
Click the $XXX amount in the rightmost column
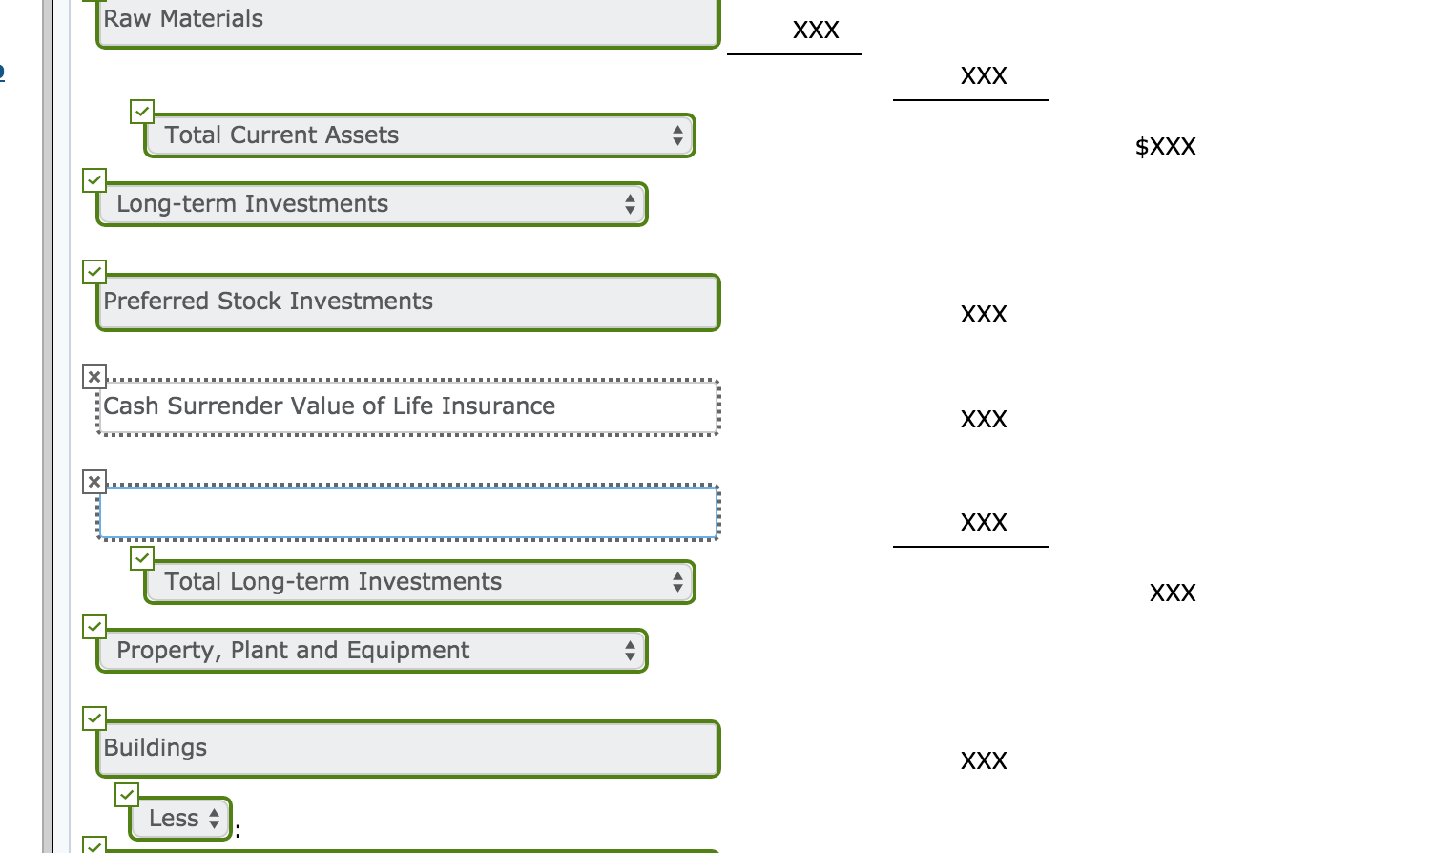(x=1165, y=146)
